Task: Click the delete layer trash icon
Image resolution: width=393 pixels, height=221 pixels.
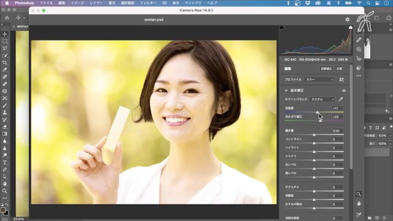Action: tap(384, 218)
